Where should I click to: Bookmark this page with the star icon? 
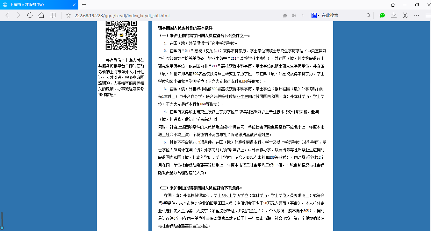68,15
